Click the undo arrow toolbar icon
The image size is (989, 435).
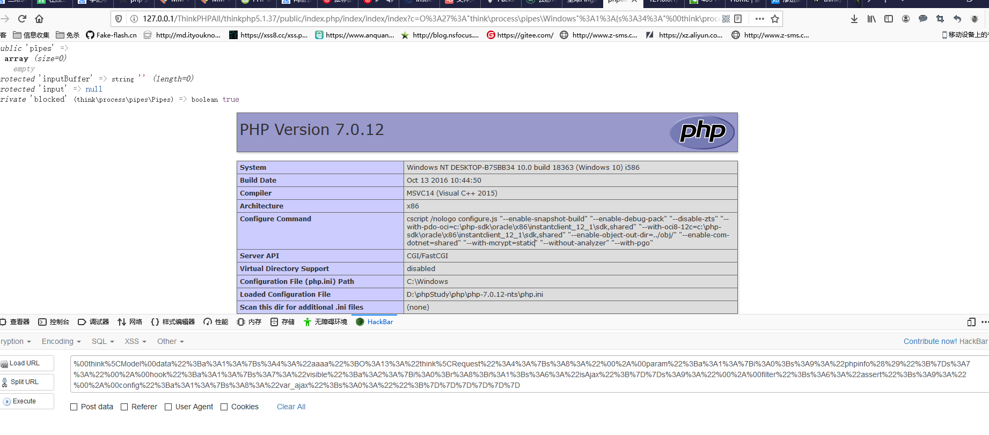pyautogui.click(x=957, y=19)
